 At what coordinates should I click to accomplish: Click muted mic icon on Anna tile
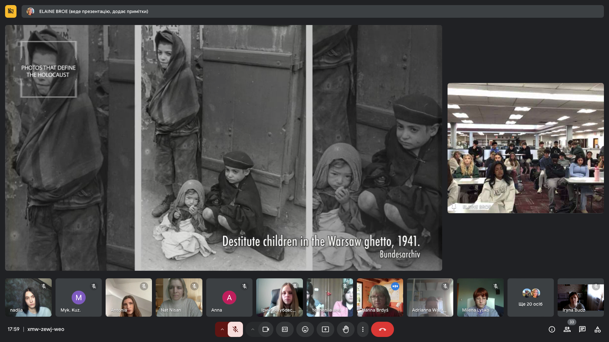tap(245, 286)
